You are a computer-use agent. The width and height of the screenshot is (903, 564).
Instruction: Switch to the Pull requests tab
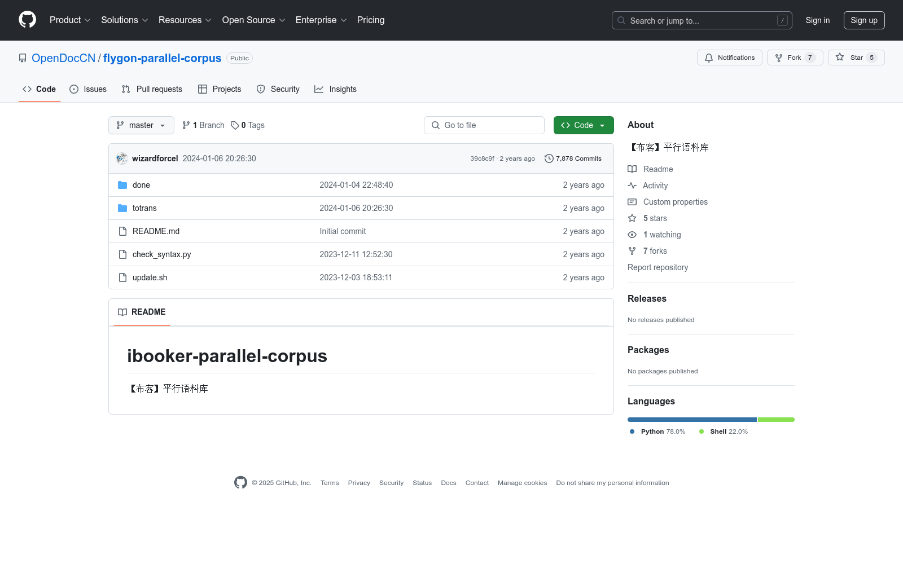pyautogui.click(x=152, y=89)
